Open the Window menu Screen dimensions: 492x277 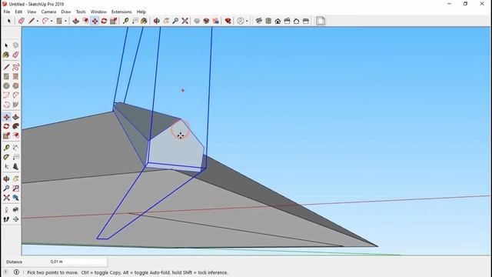98,12
